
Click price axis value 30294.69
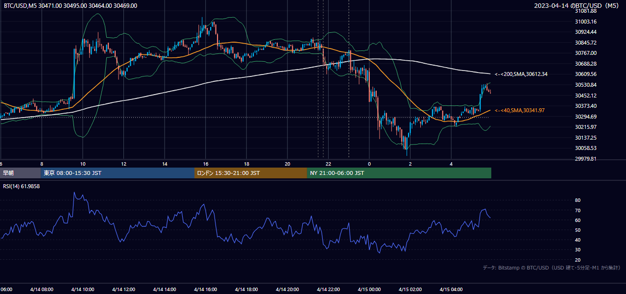586,117
